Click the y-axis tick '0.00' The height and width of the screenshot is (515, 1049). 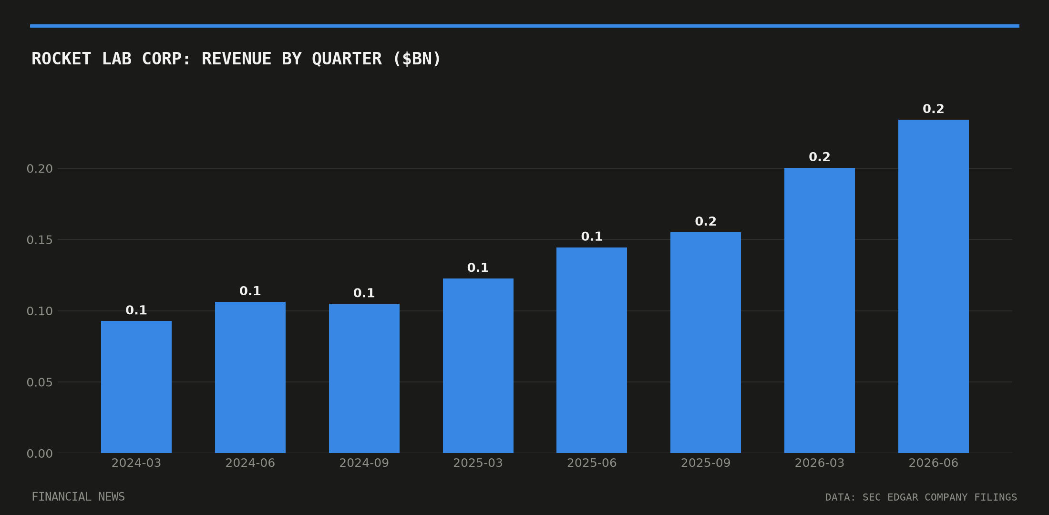[40, 453]
